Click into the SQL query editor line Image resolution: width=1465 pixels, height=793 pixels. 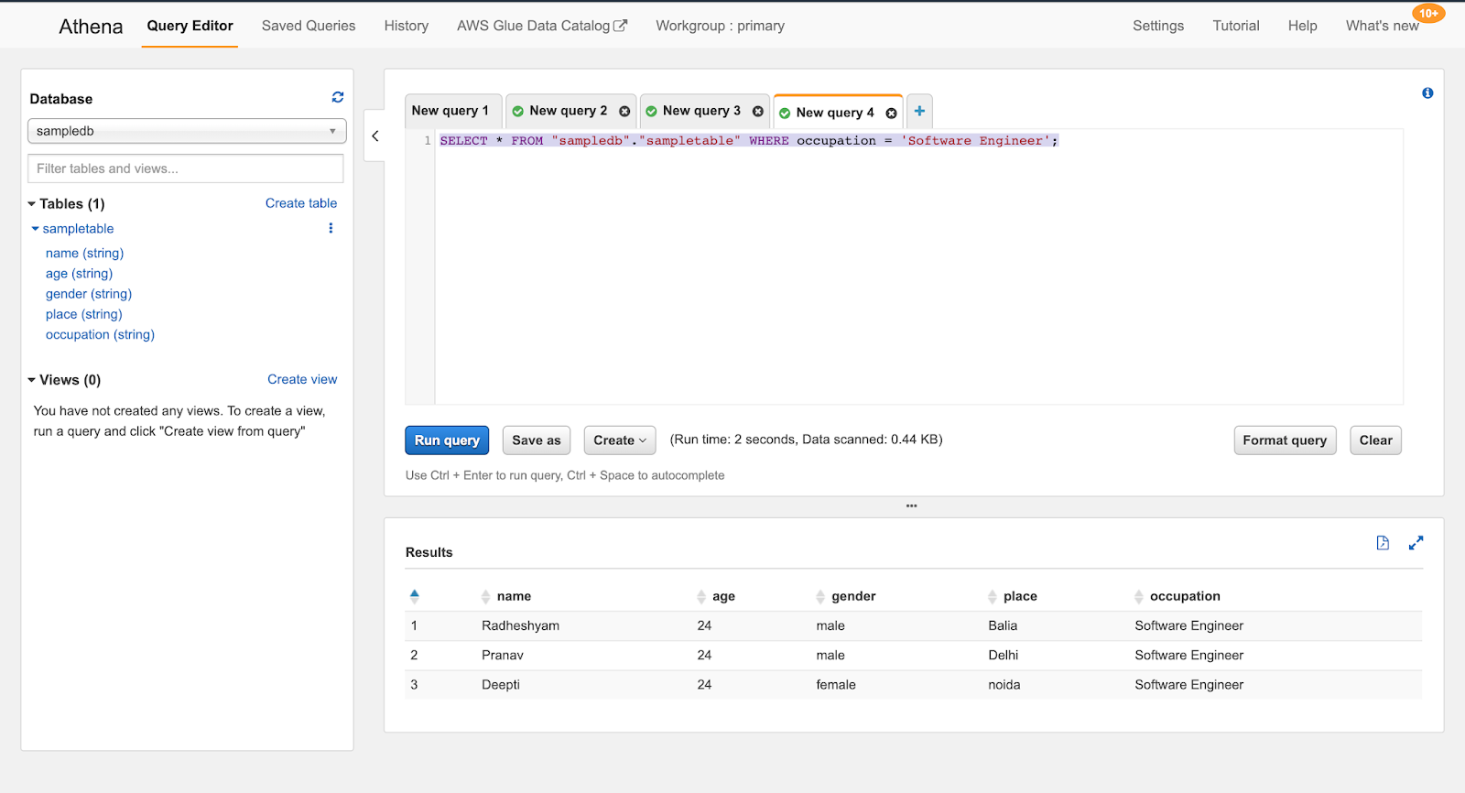[749, 141]
